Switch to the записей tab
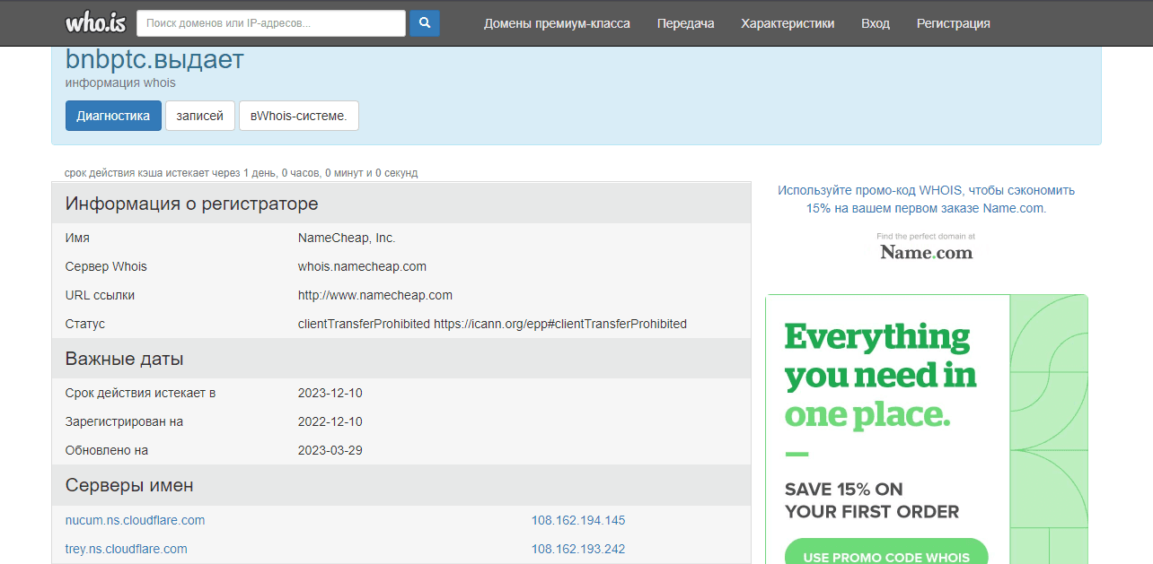The image size is (1153, 564). click(199, 116)
